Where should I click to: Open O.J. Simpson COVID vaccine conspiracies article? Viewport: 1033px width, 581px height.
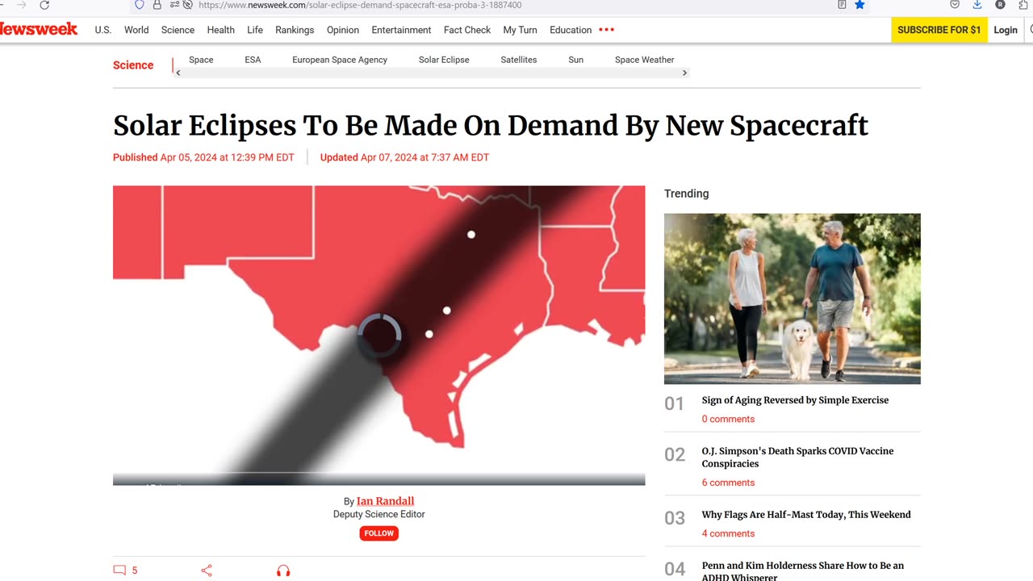click(x=797, y=458)
